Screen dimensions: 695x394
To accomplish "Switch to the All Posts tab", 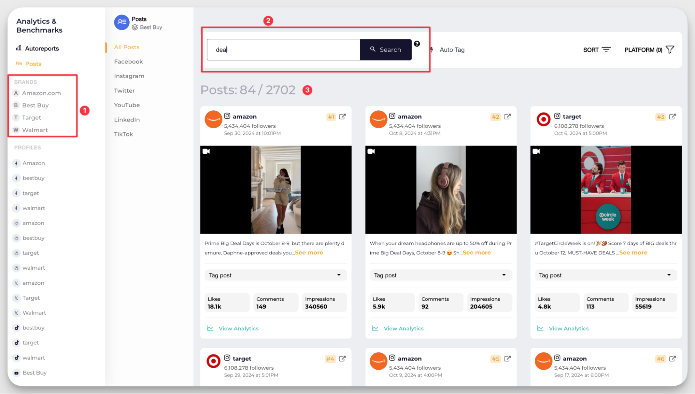I will click(x=127, y=47).
